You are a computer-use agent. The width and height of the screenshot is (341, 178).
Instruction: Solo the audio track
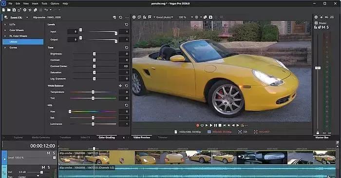click(49, 167)
